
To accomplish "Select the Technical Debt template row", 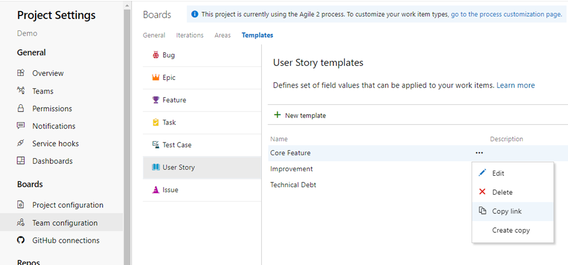I will click(x=293, y=185).
